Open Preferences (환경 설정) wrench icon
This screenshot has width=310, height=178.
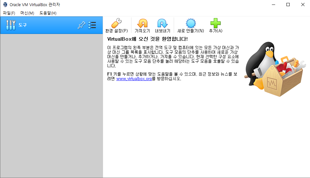[x=117, y=23]
